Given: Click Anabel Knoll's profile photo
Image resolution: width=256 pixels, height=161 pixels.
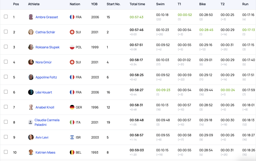Looking at the screenshot, I should (31, 107).
